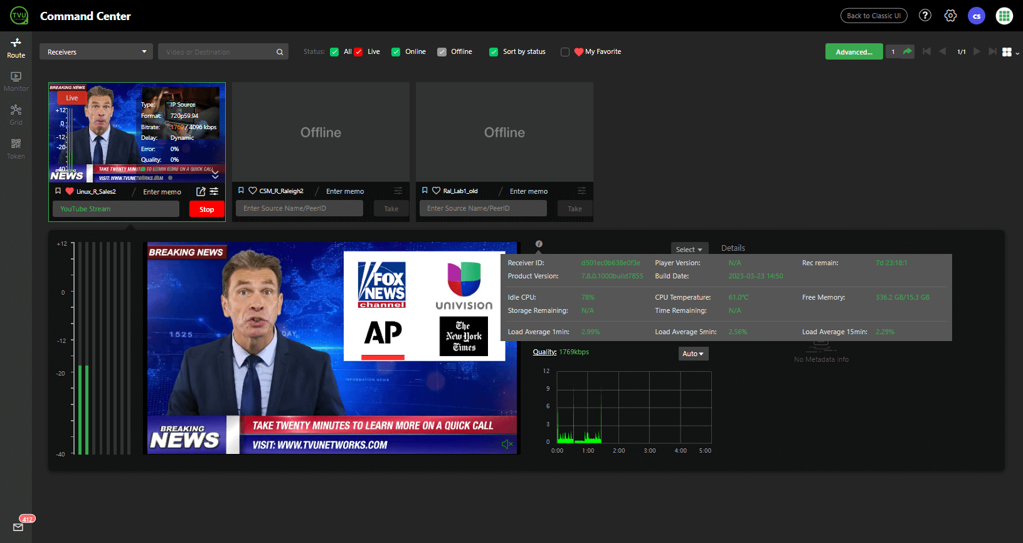Viewport: 1023px width, 543px height.
Task: Toggle Sort by status checkbox
Action: (x=494, y=52)
